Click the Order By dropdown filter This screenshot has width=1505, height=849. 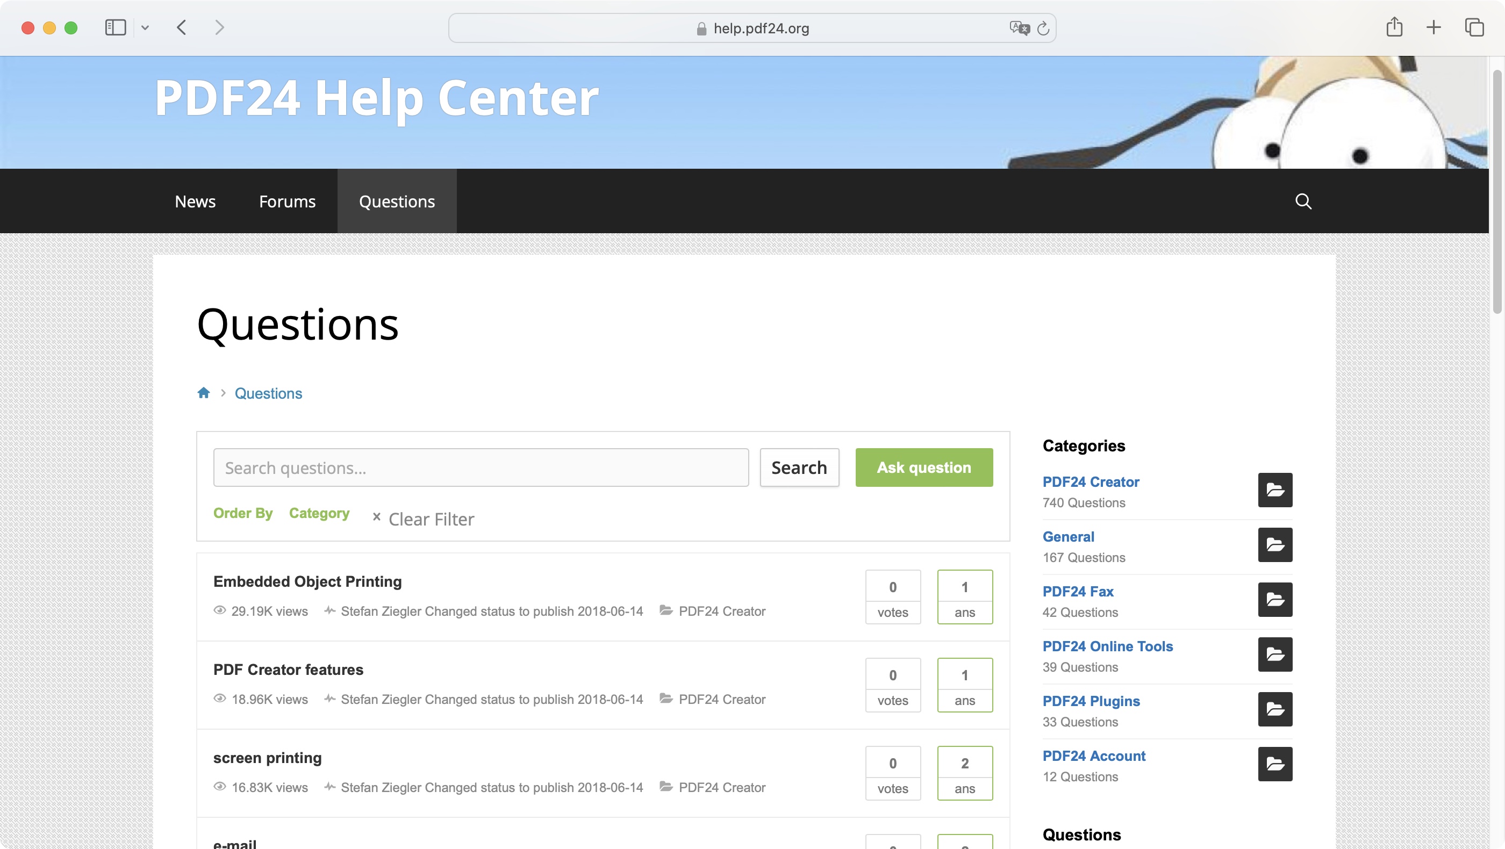point(243,513)
